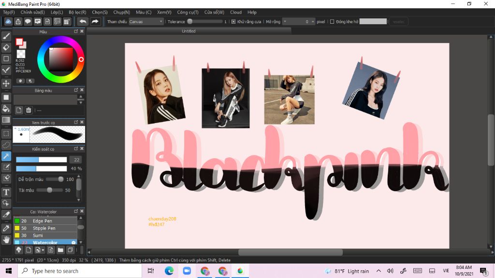This screenshot has height=278, width=495.
Task: Click the Windows search box
Action: [x=80, y=271]
